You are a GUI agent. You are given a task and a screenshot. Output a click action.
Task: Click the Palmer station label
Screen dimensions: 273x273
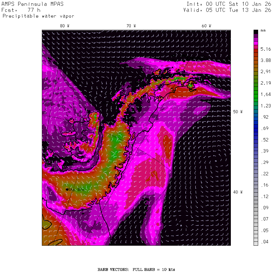[x=149, y=70]
